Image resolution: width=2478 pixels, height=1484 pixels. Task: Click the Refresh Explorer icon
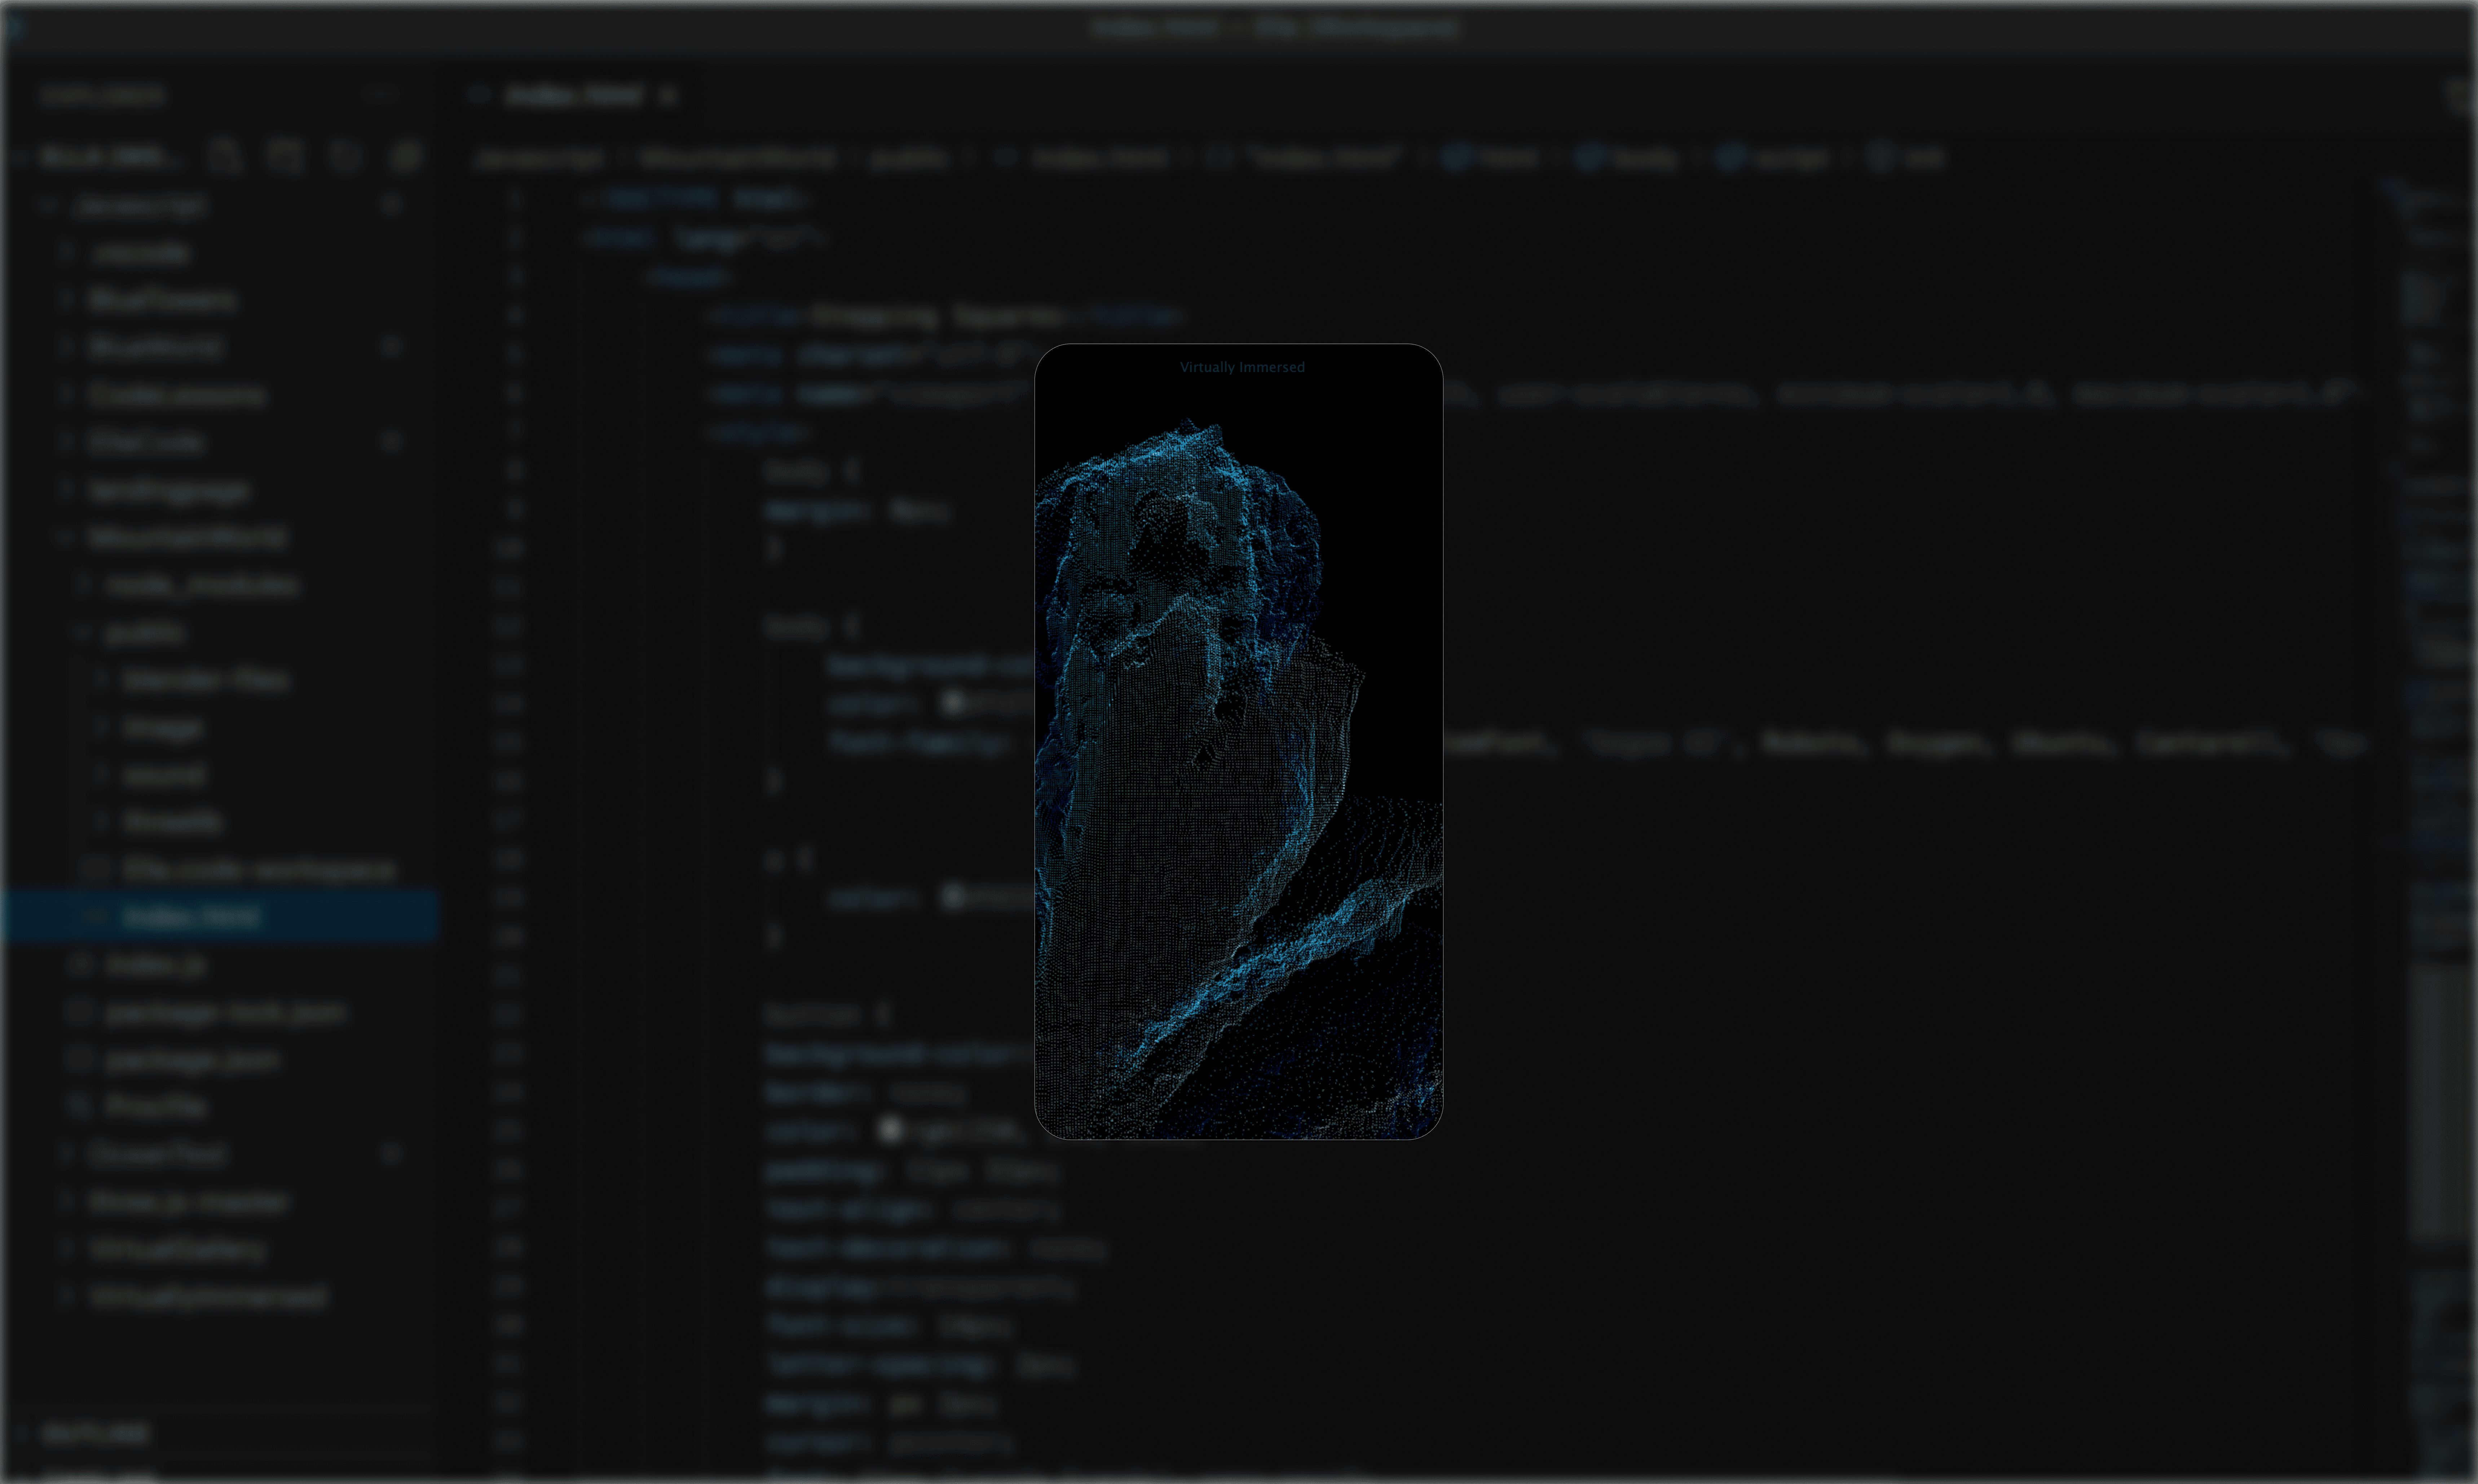tap(345, 157)
